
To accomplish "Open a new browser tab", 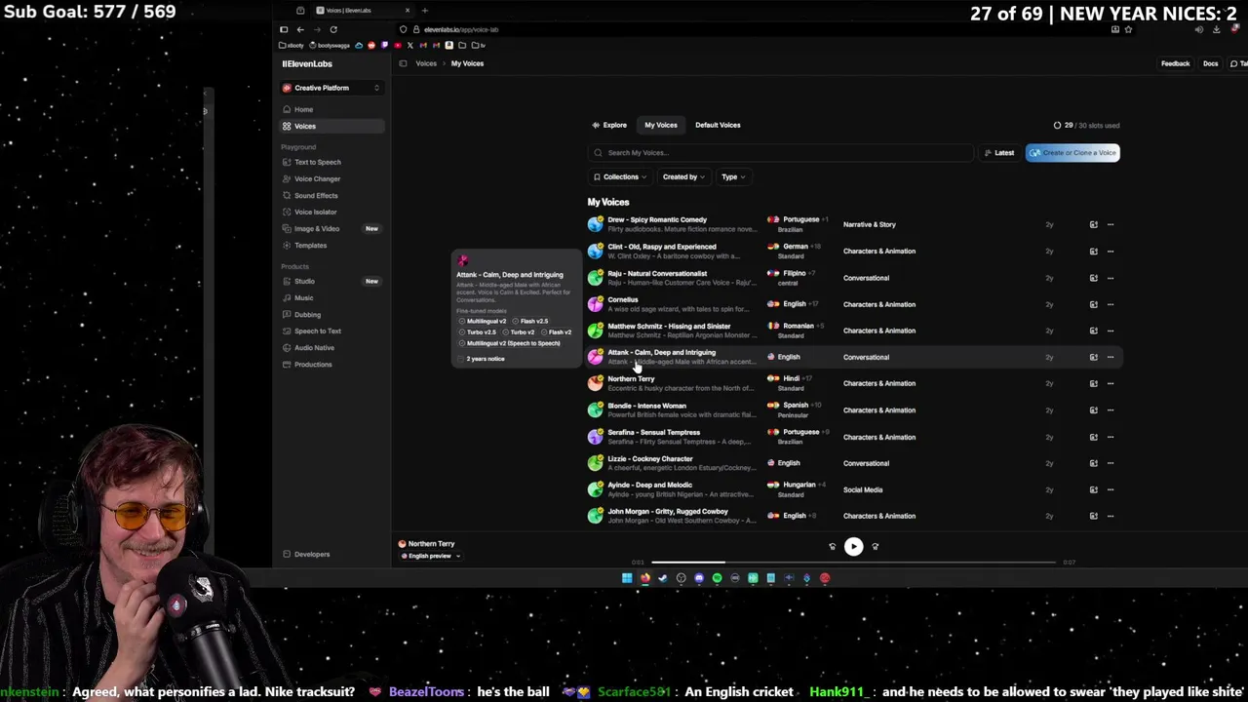I will [424, 11].
